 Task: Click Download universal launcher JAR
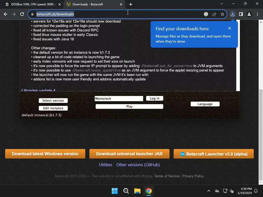[129, 154]
